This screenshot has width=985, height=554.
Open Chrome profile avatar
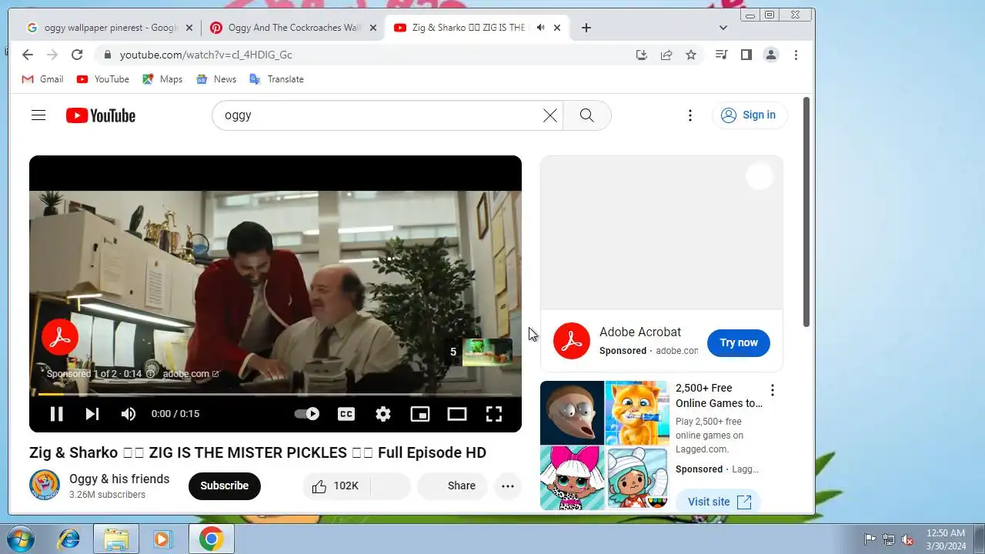click(770, 55)
